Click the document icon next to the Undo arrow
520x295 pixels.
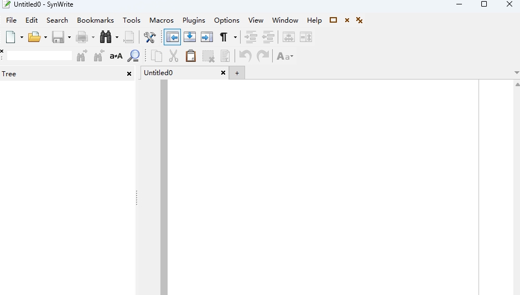(x=225, y=56)
